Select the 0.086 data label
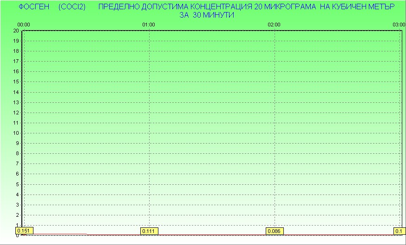406x245 pixels. pyautogui.click(x=275, y=231)
